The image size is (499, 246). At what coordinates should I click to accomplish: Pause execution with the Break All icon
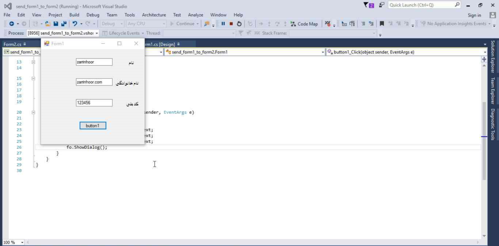click(223, 24)
